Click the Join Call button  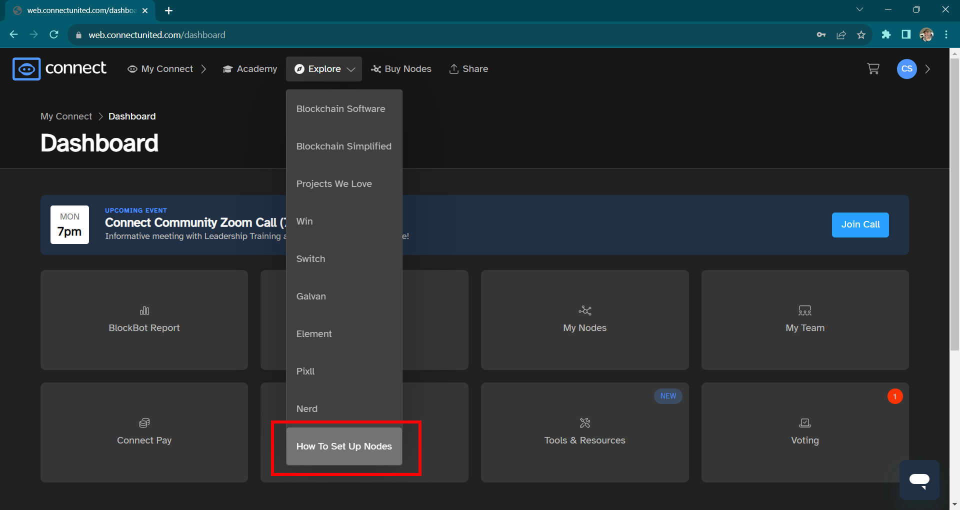pyautogui.click(x=860, y=225)
